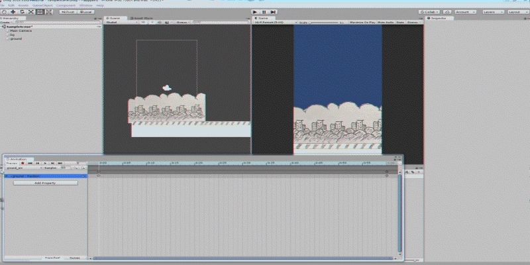
Task: Open the Account dropdown
Action: coord(466,12)
